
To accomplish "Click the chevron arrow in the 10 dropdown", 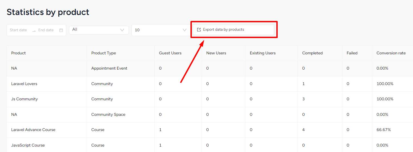I will 184,30.
